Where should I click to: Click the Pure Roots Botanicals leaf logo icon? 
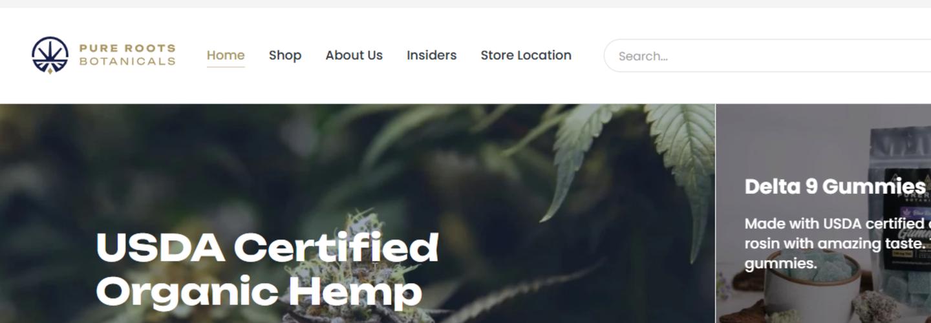pos(50,55)
